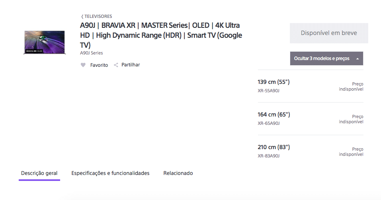Click the Favorito label

click(99, 65)
